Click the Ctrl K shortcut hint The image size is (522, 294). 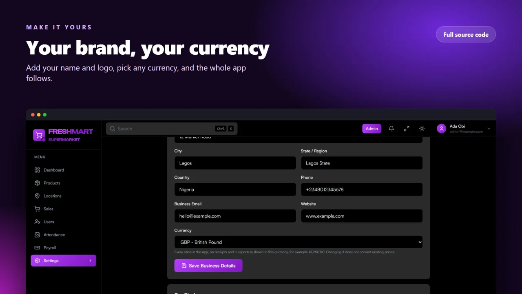coord(224,129)
